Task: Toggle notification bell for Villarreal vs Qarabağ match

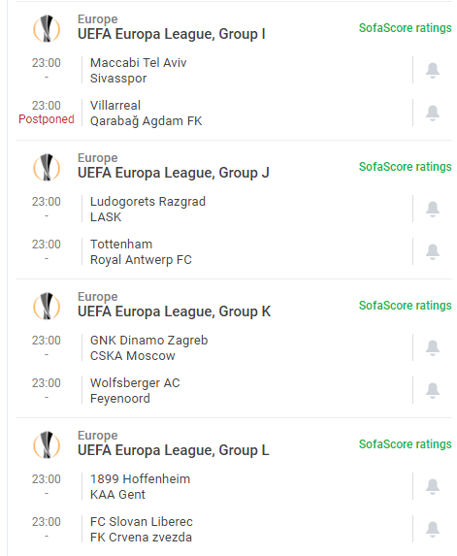Action: (433, 114)
